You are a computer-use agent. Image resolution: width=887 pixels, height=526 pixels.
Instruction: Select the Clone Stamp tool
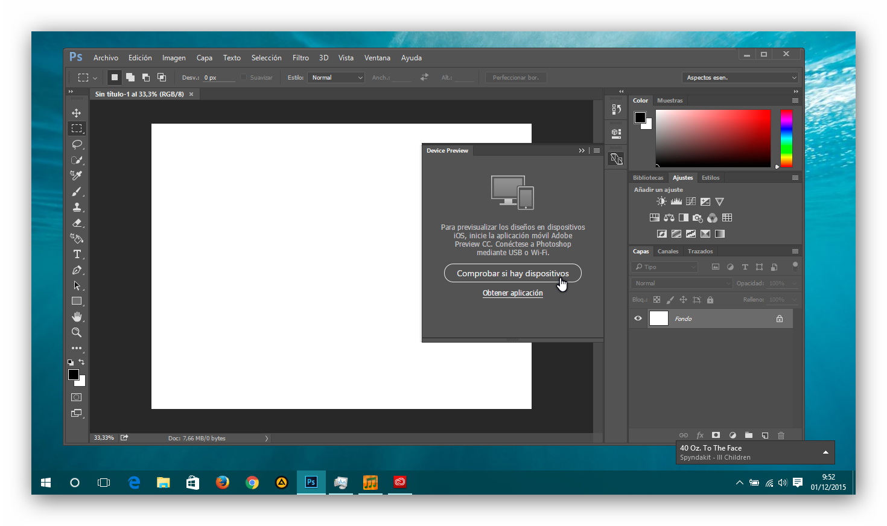pyautogui.click(x=77, y=207)
